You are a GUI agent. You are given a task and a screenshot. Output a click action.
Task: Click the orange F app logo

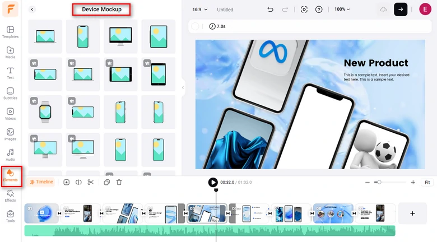[x=10, y=9]
